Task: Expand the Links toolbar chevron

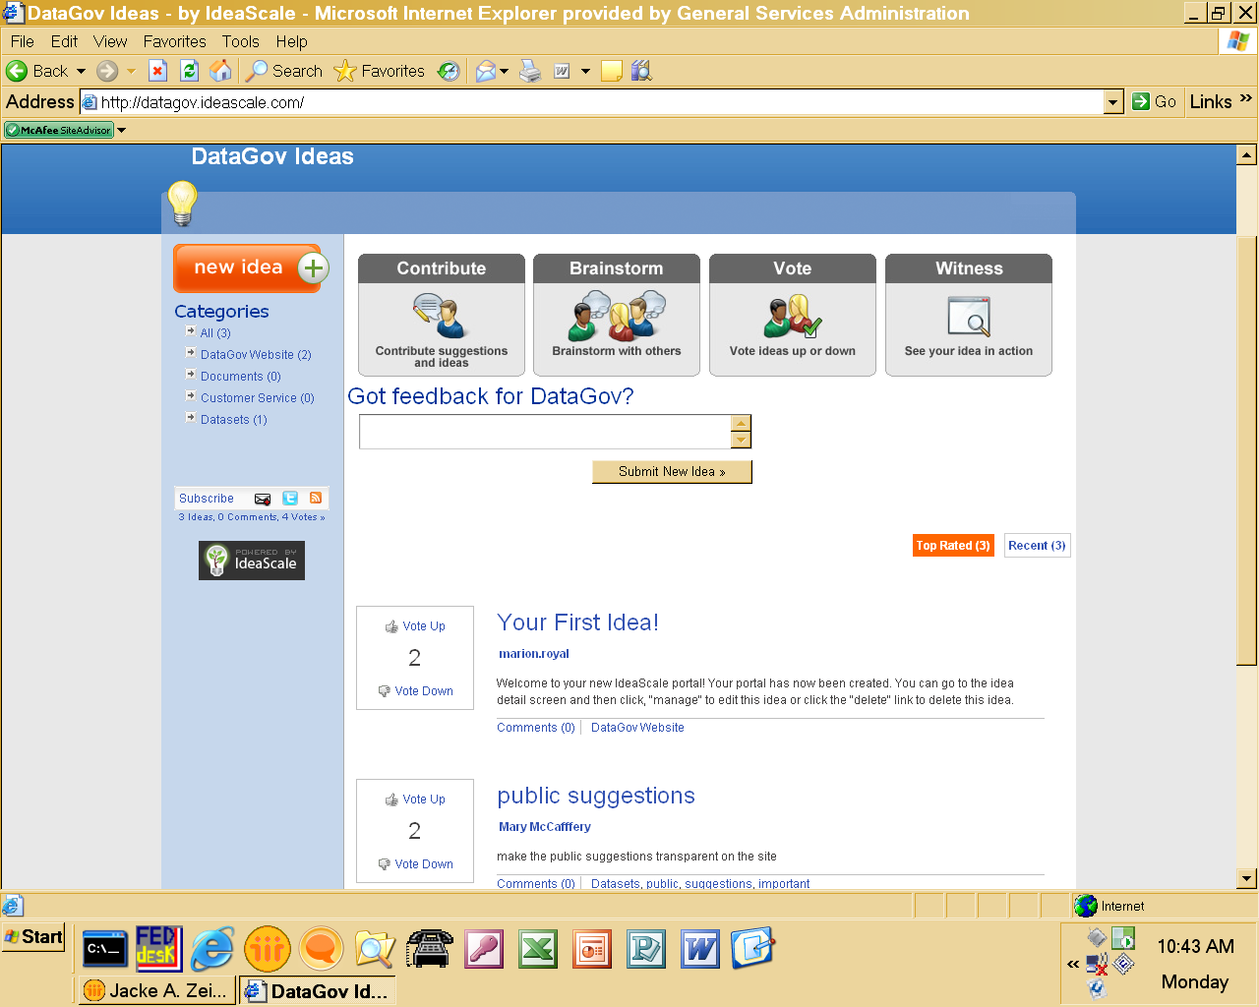Action: [x=1246, y=98]
